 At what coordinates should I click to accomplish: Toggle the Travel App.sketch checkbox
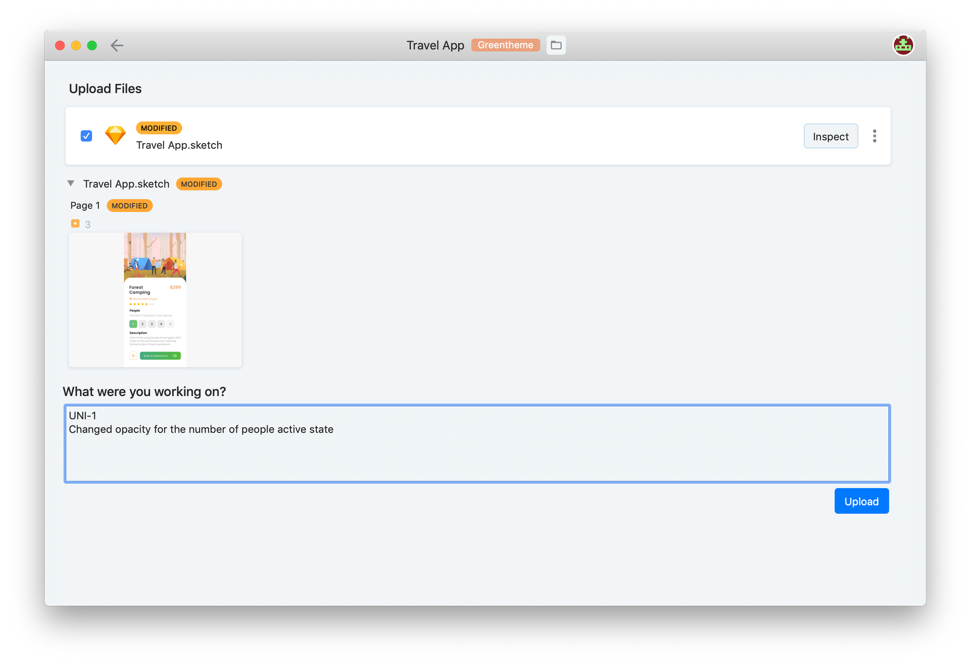click(x=86, y=136)
